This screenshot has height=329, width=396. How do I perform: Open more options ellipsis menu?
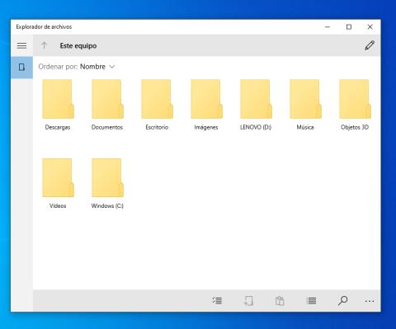370,301
